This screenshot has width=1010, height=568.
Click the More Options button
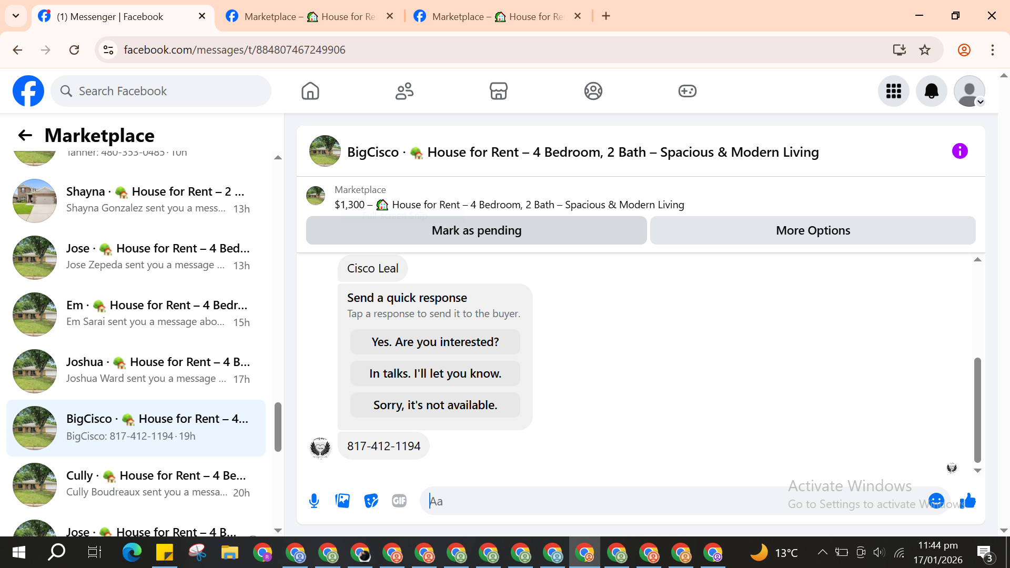[813, 230]
